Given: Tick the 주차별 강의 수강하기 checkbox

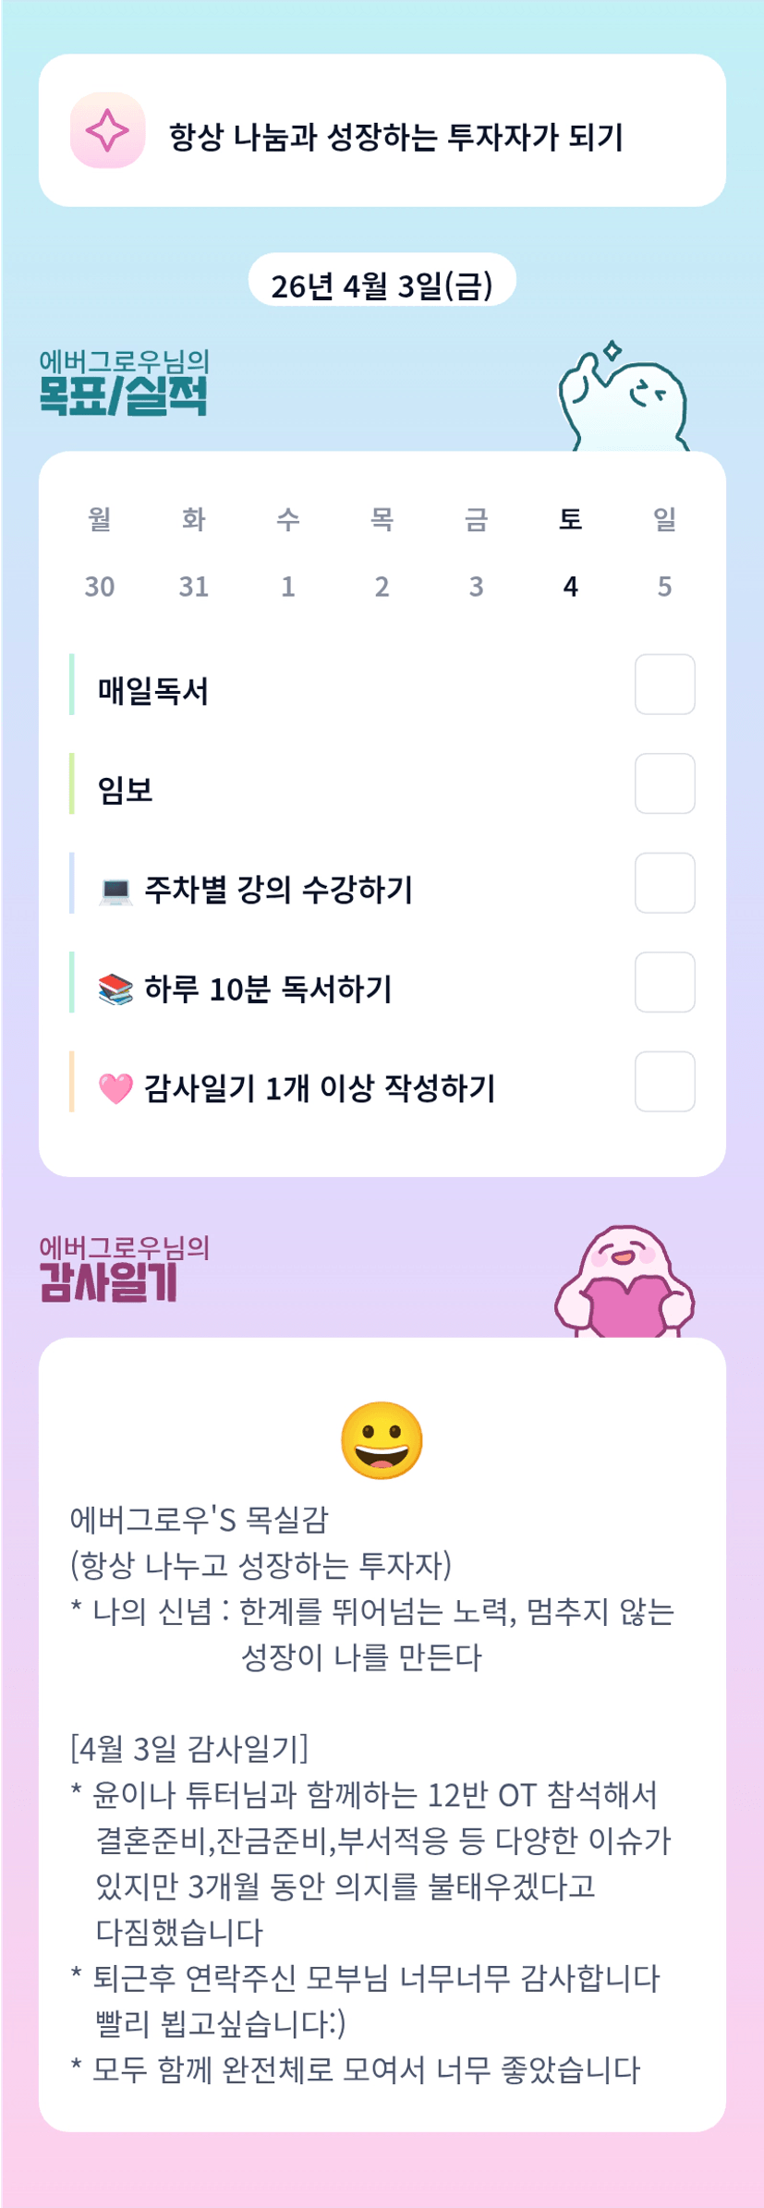Looking at the screenshot, I should click(x=664, y=883).
